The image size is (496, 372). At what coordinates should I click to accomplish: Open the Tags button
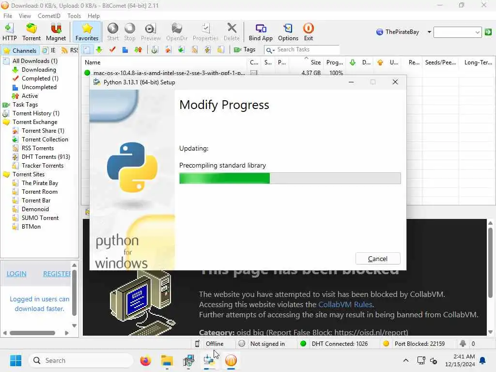click(x=245, y=50)
